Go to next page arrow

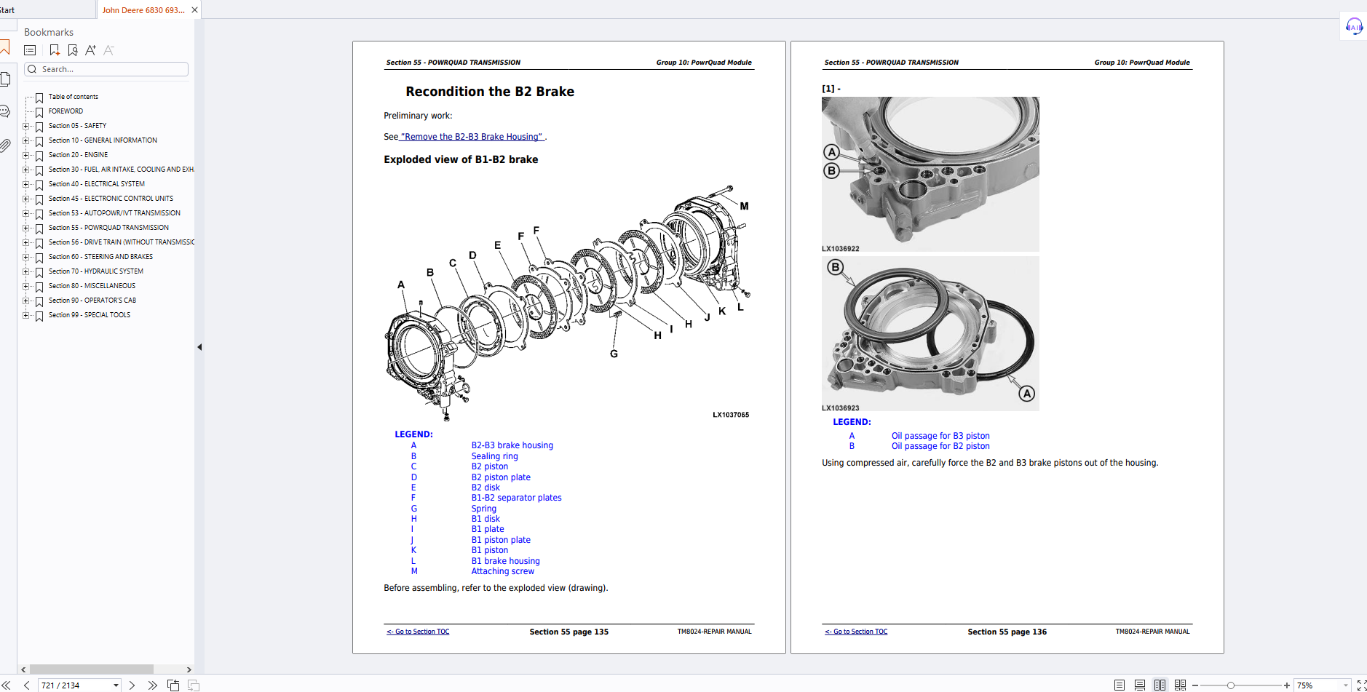click(132, 685)
